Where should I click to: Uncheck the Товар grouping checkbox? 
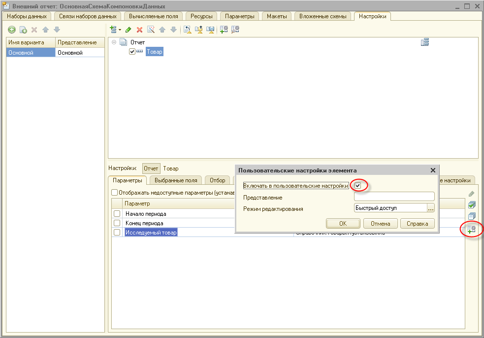(x=132, y=52)
